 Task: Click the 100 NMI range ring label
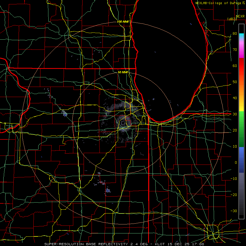[x=123, y=22]
